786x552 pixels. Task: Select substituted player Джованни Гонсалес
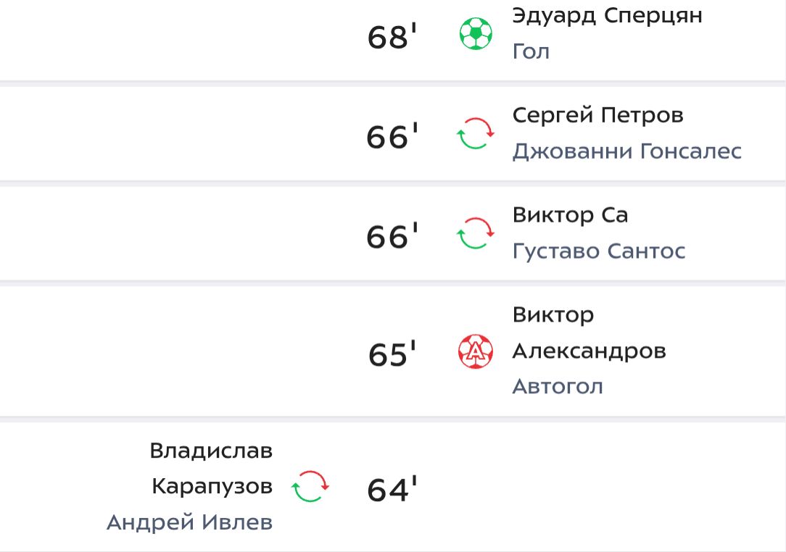click(x=626, y=151)
